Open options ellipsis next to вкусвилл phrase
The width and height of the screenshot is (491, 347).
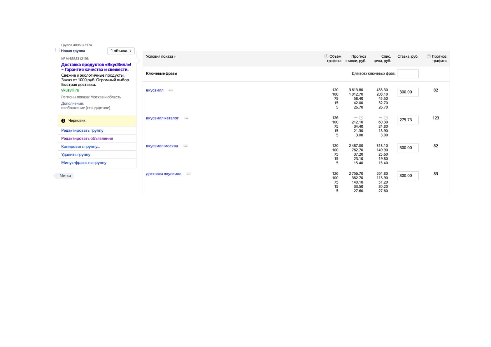(171, 90)
